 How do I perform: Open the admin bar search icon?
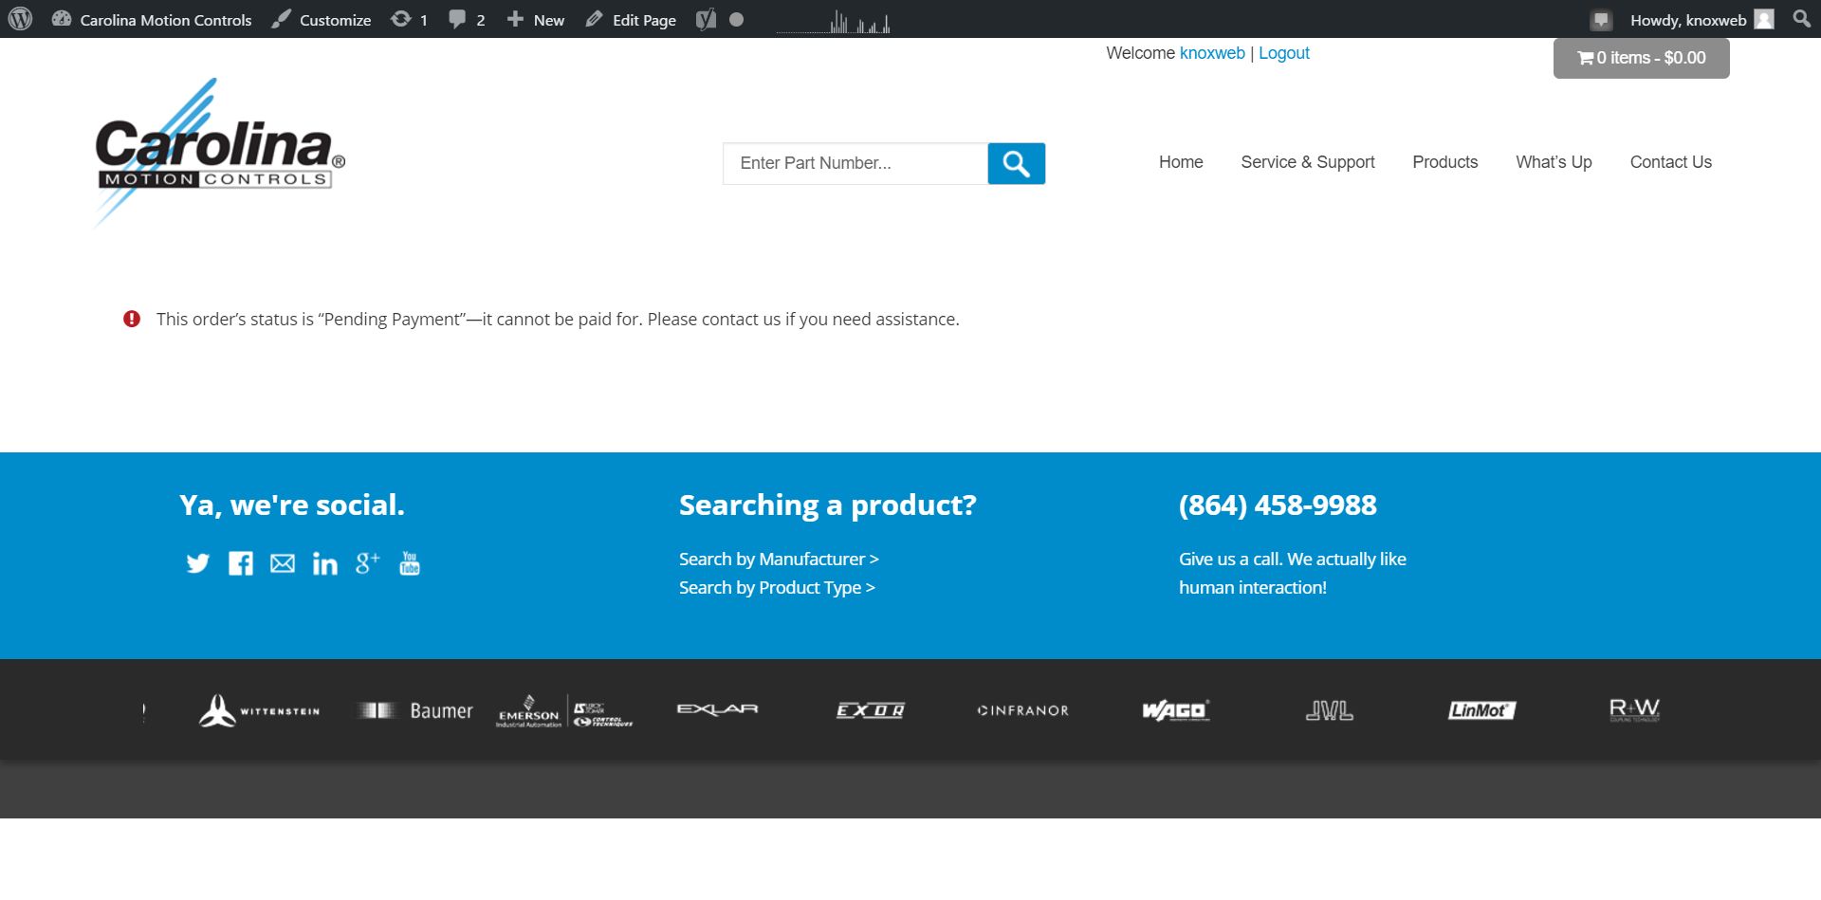click(1802, 19)
